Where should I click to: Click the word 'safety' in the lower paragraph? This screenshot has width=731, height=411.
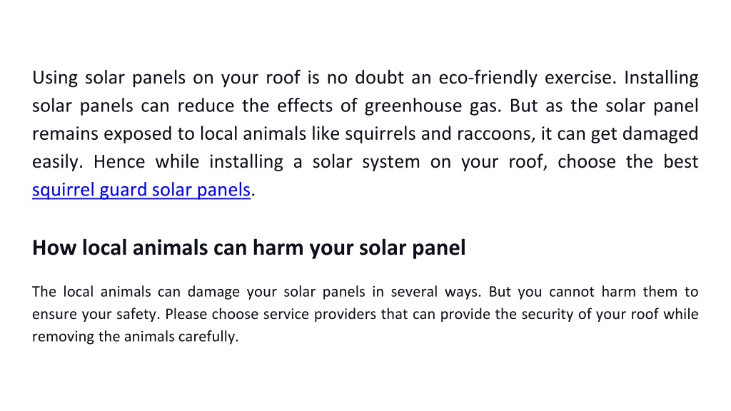(x=137, y=314)
